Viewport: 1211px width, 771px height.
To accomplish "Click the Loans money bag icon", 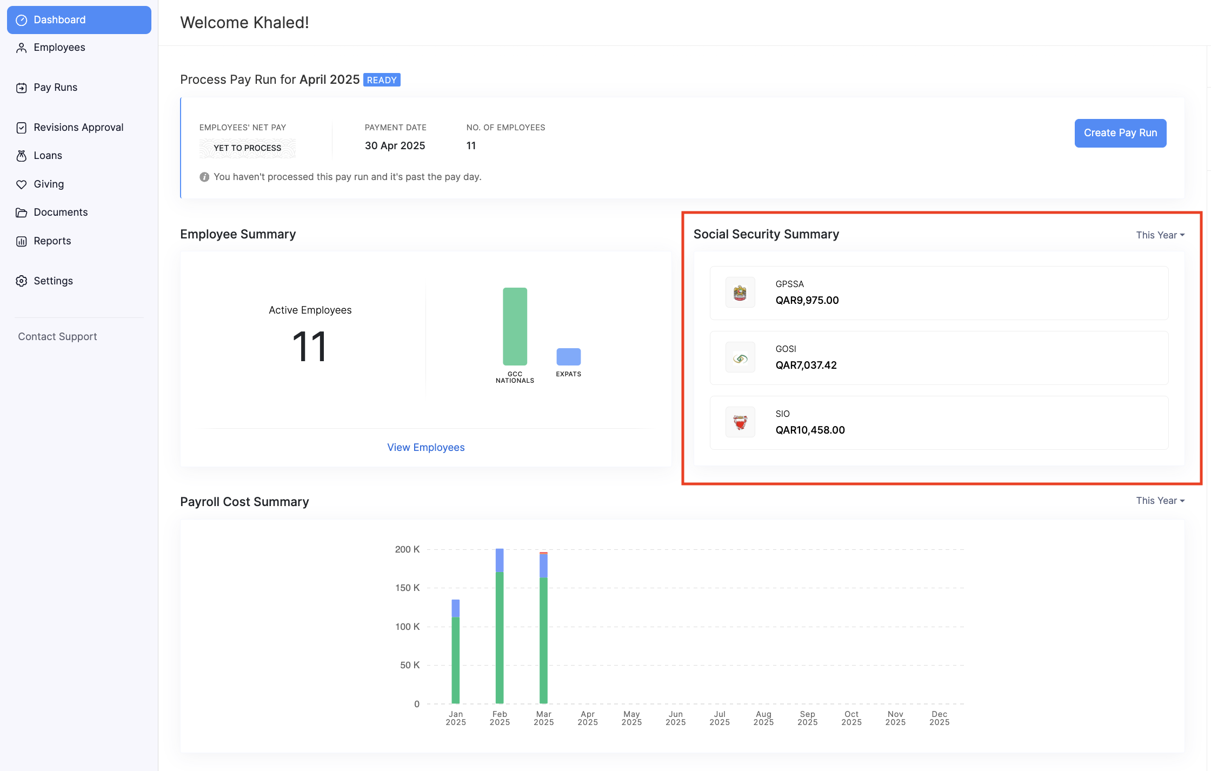I will (22, 156).
